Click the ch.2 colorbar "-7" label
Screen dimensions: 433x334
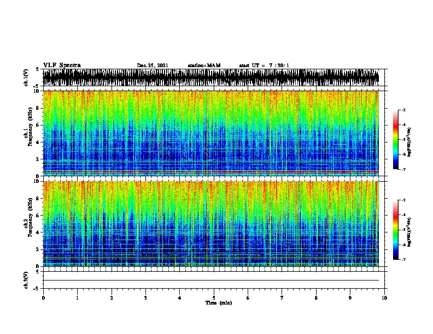pos(403,260)
